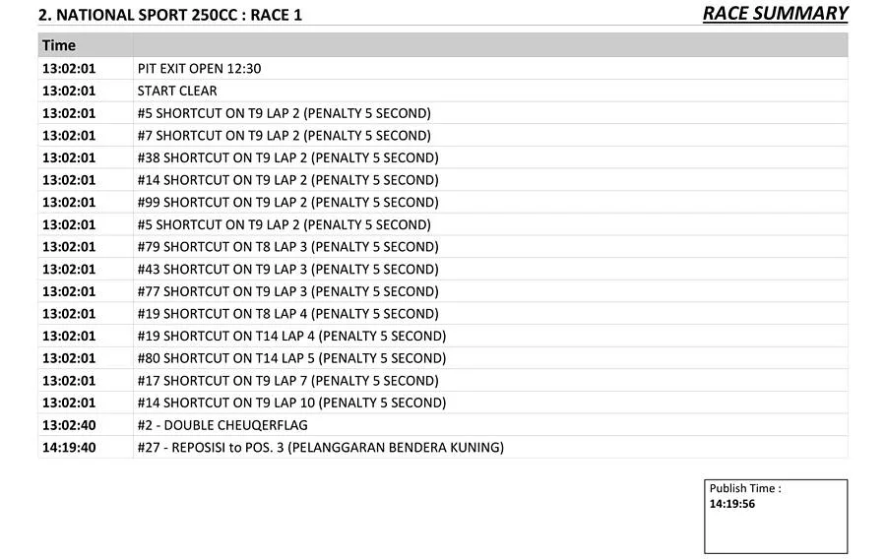This screenshot has height=559, width=886.
Task: Select the #27 REPOSISI to POS. 3 entry
Action: [320, 448]
